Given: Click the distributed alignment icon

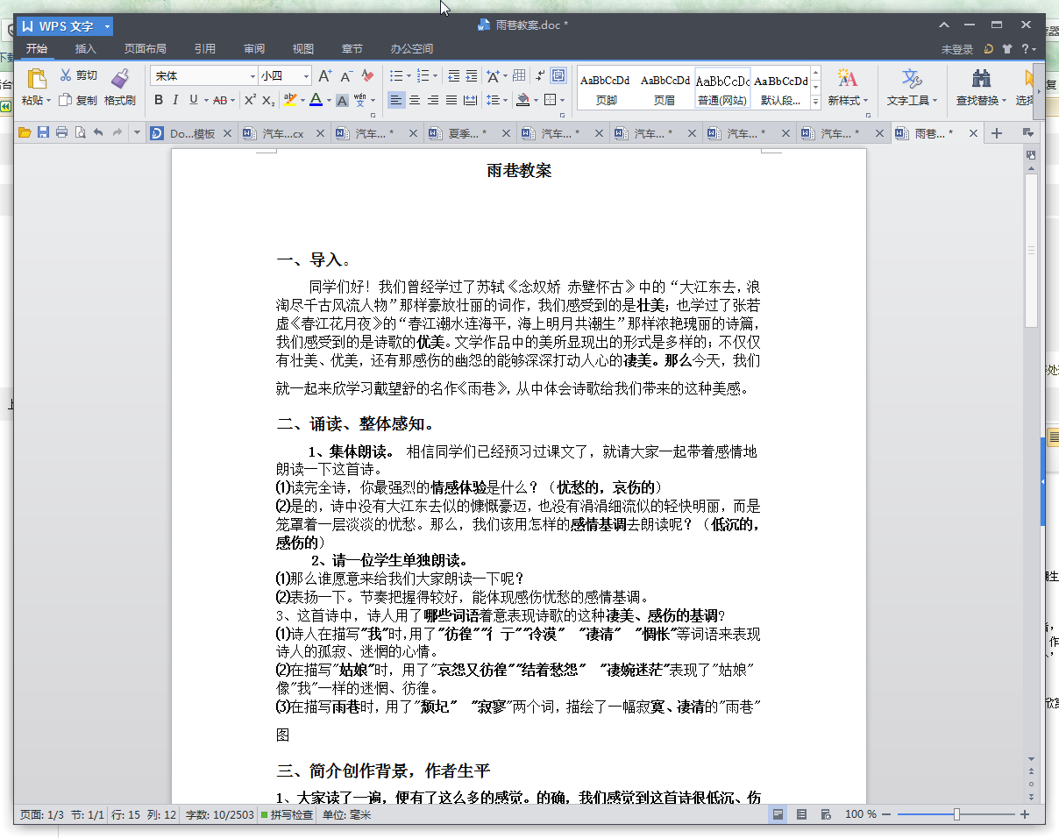Looking at the screenshot, I should (x=470, y=100).
